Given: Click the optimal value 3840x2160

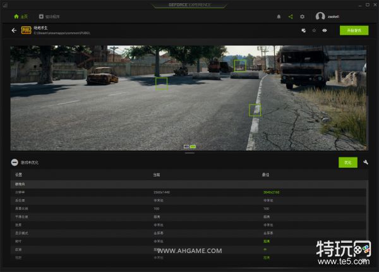Looking at the screenshot, I should pyautogui.click(x=271, y=192).
